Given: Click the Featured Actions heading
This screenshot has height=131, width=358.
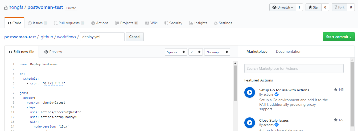Looking at the screenshot, I should pos(258,80).
